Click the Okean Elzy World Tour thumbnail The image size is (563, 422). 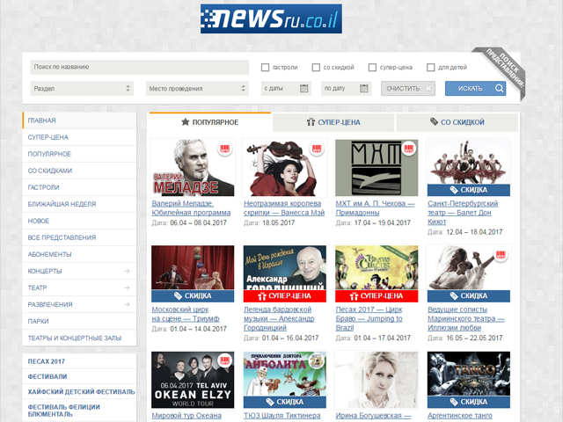tap(193, 380)
